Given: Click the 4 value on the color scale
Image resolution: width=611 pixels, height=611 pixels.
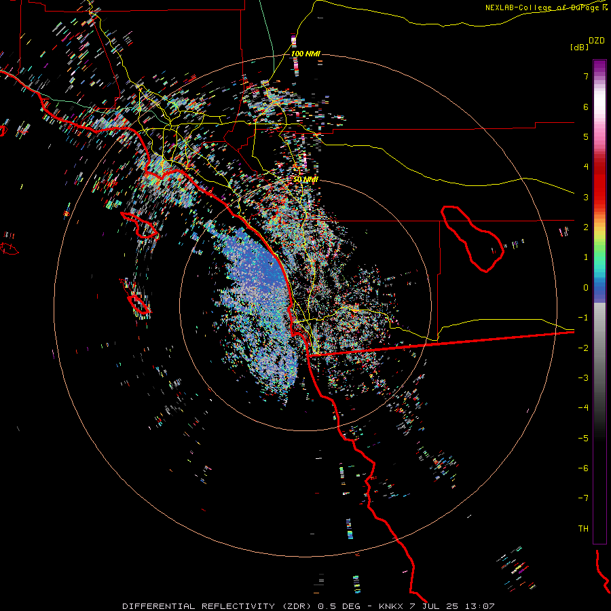Looking at the screenshot, I should pos(586,167).
